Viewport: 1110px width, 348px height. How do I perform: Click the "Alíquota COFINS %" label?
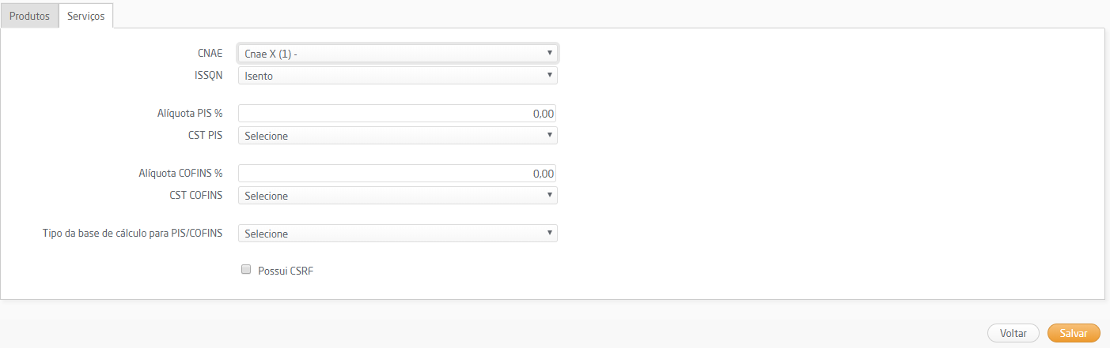tap(180, 174)
